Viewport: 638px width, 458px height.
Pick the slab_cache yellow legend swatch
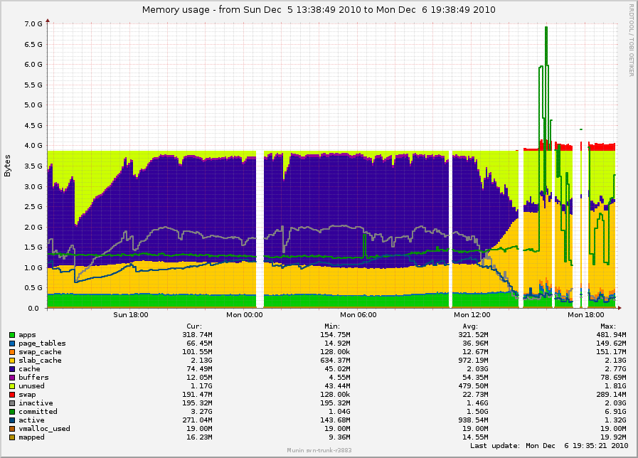coord(12,361)
